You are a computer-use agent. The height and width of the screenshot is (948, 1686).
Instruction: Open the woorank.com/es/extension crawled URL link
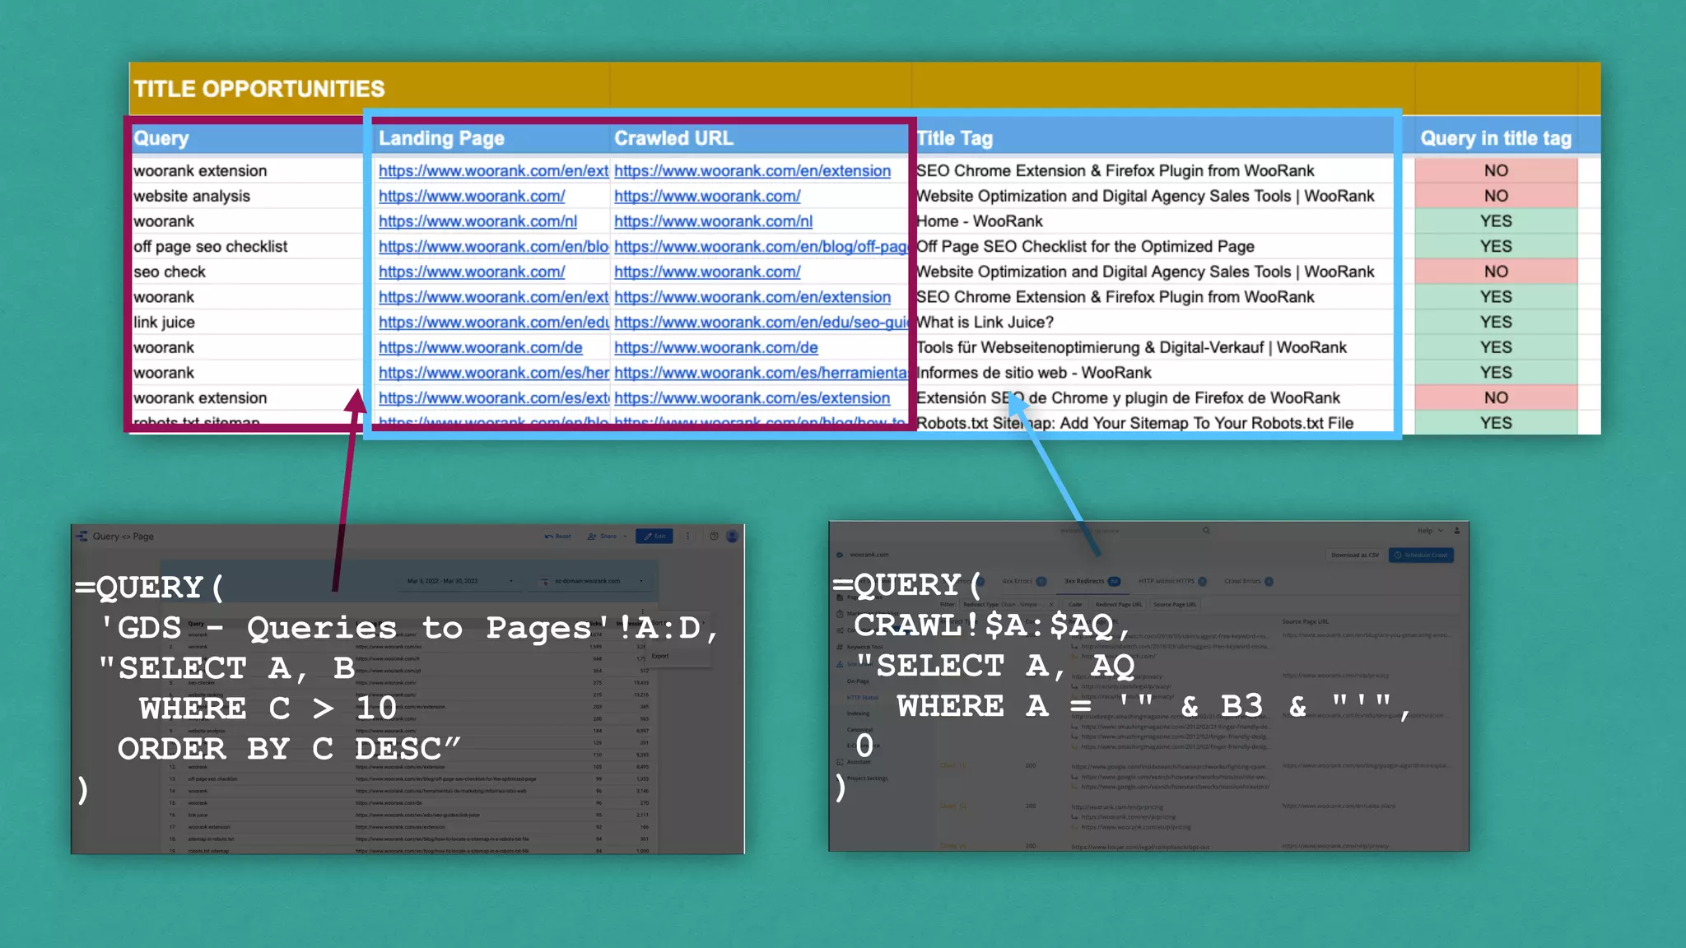(x=752, y=398)
